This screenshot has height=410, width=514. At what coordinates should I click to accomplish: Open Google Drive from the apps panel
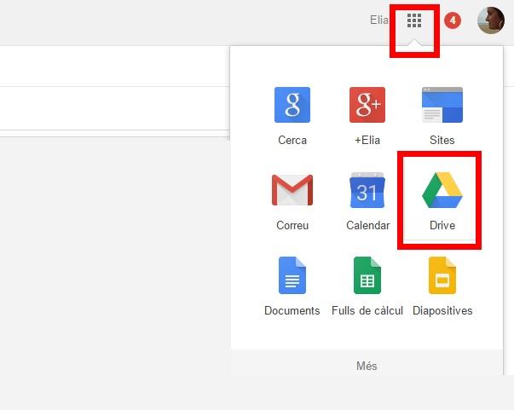pyautogui.click(x=442, y=190)
